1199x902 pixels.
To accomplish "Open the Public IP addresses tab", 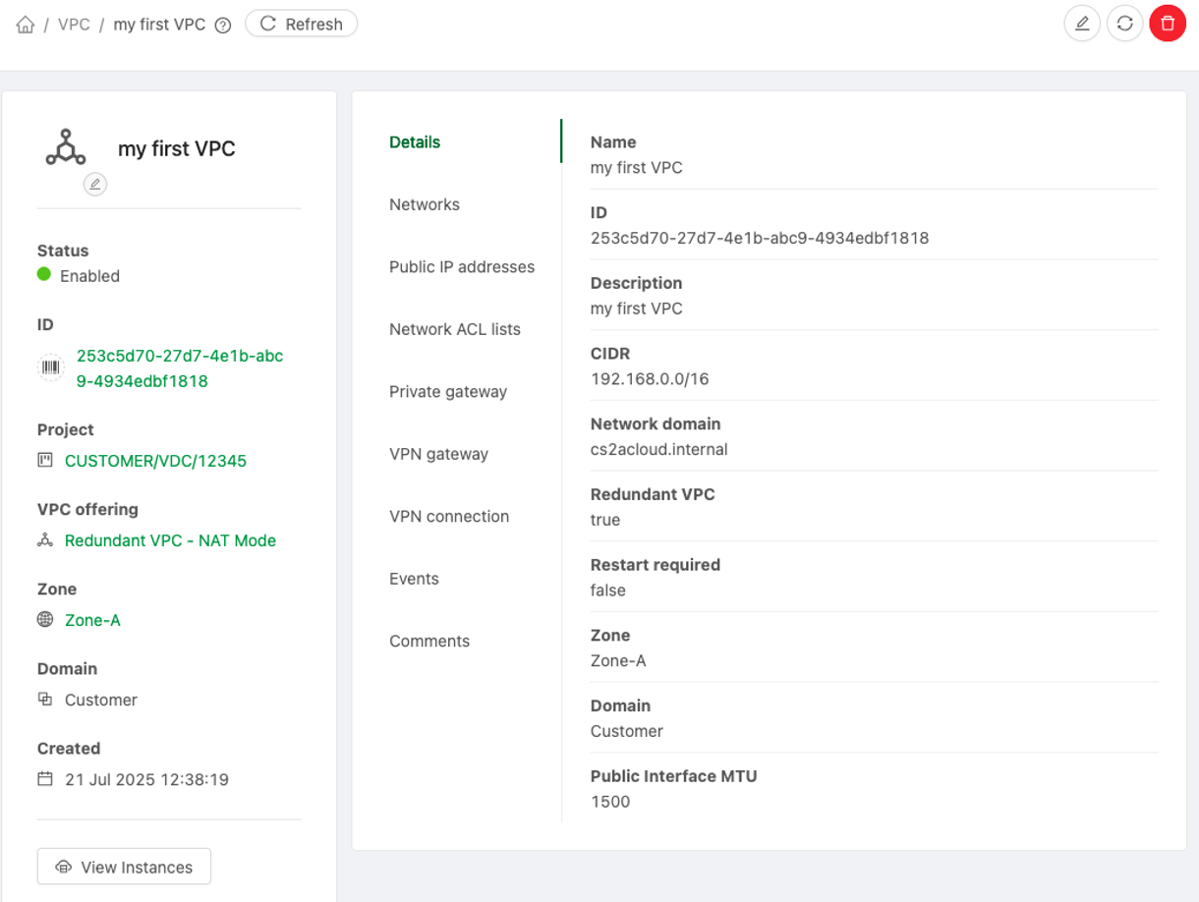I will [x=462, y=267].
